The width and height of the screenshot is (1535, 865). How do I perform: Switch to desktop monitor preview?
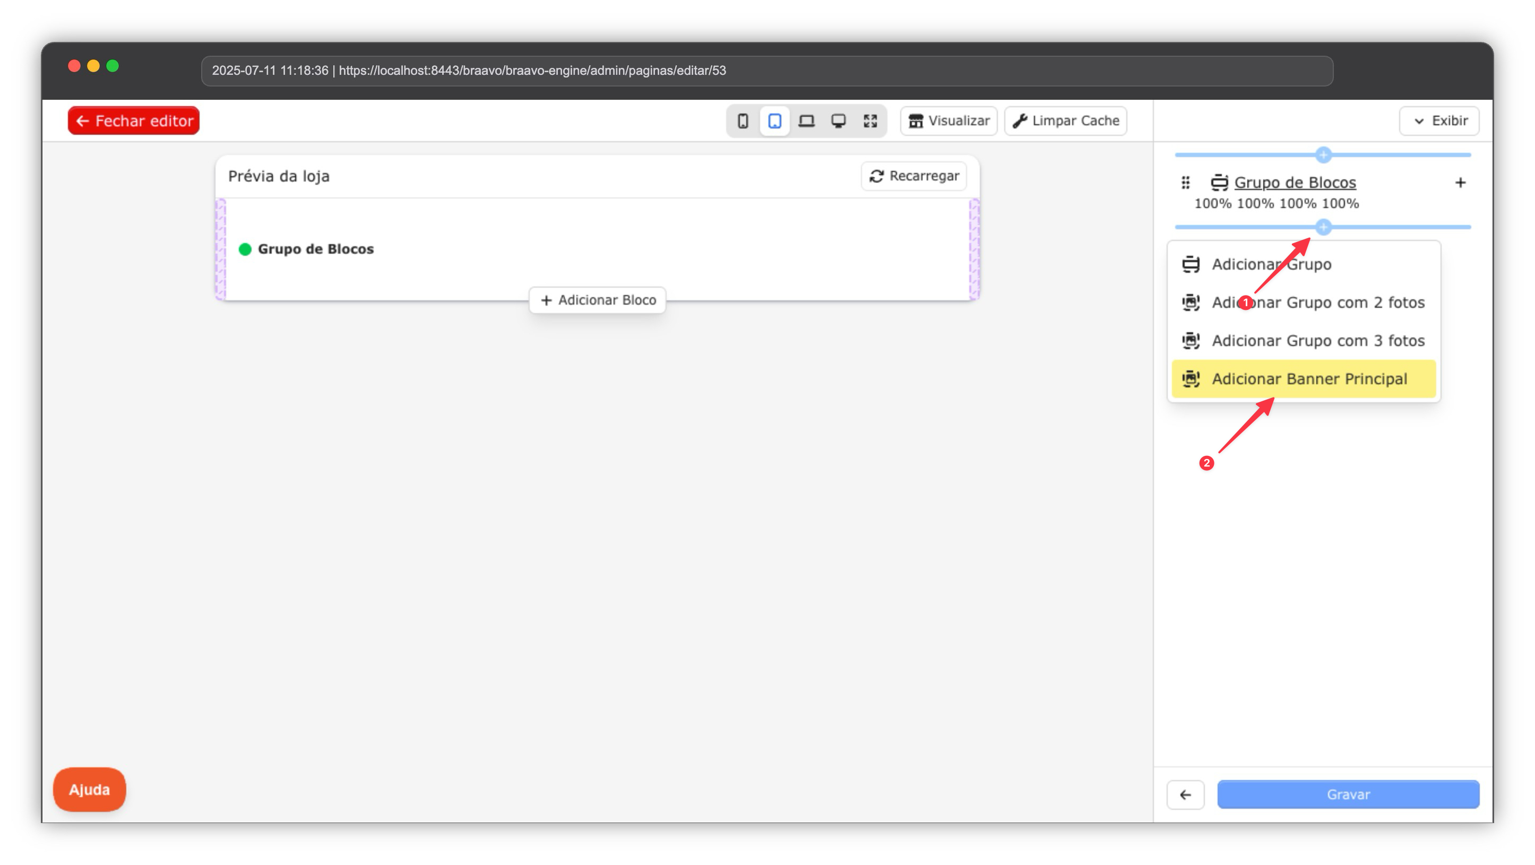[x=839, y=121]
